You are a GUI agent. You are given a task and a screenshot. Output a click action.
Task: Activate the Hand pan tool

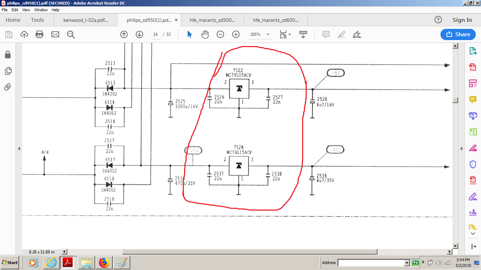pyautogui.click(x=205, y=34)
